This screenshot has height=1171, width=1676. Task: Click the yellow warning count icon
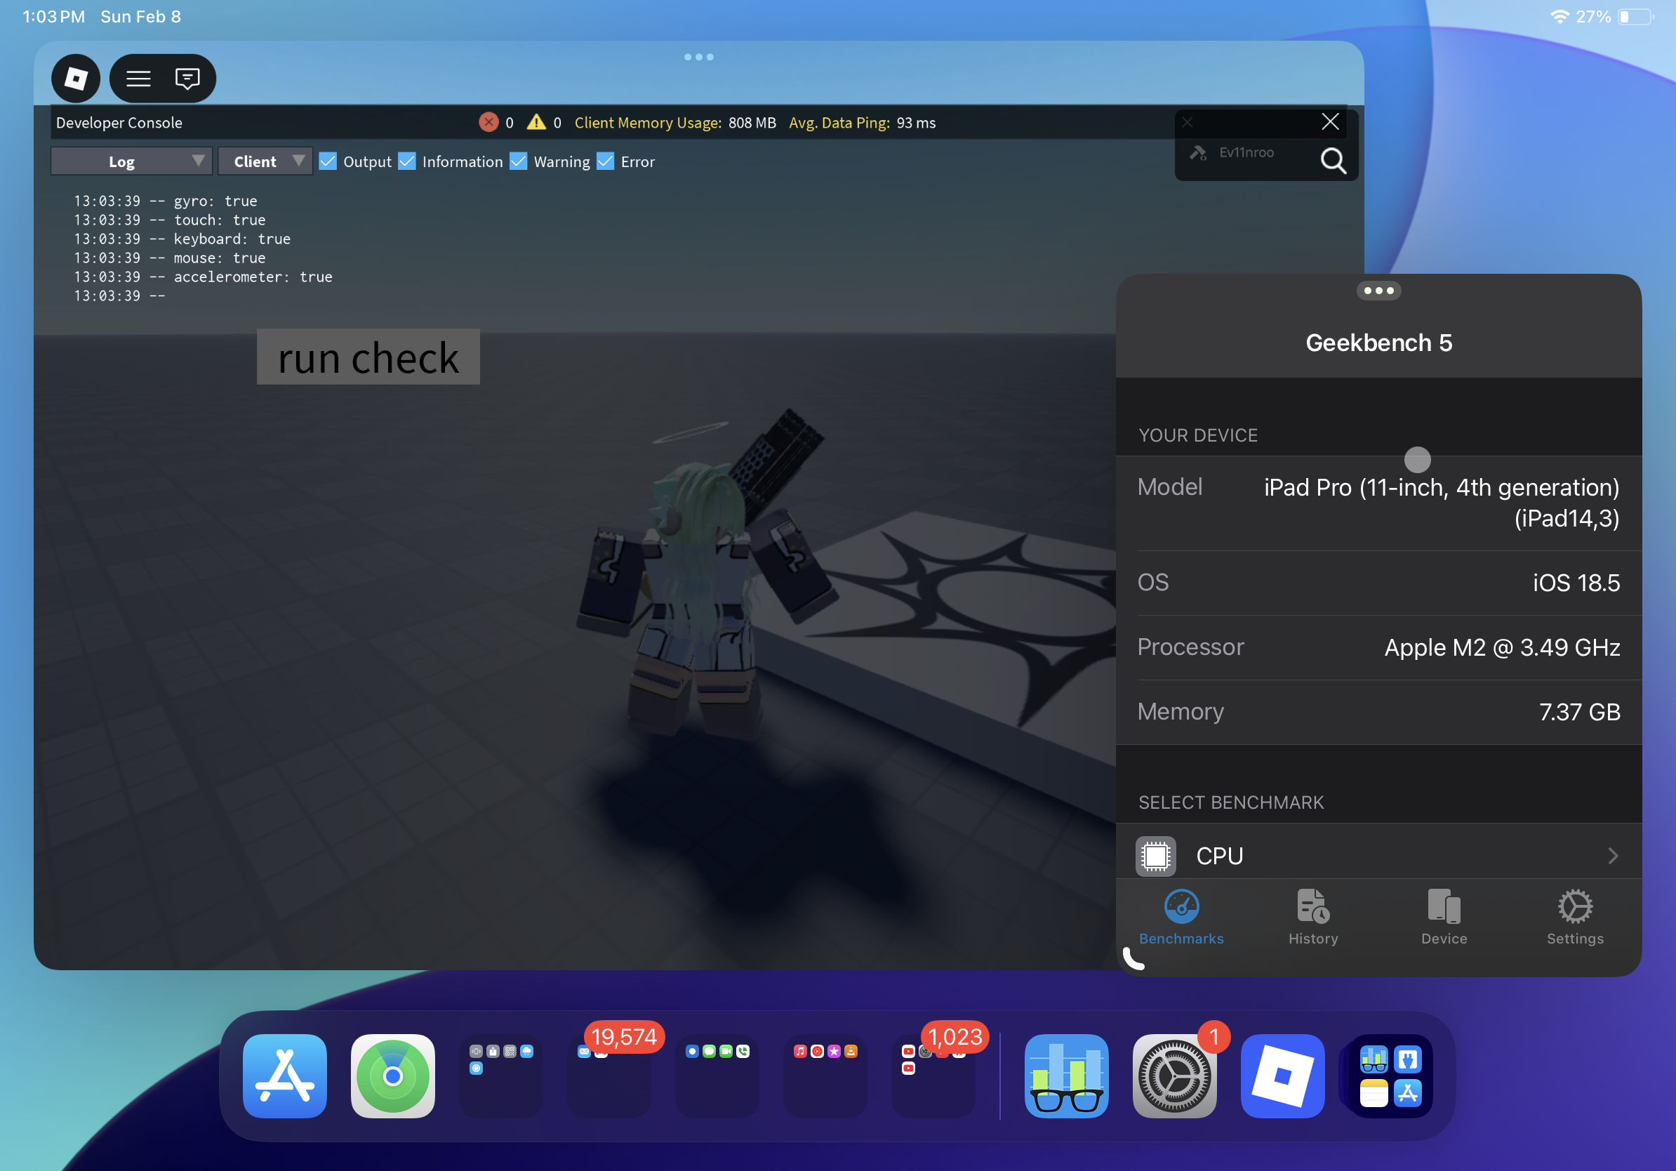point(536,122)
